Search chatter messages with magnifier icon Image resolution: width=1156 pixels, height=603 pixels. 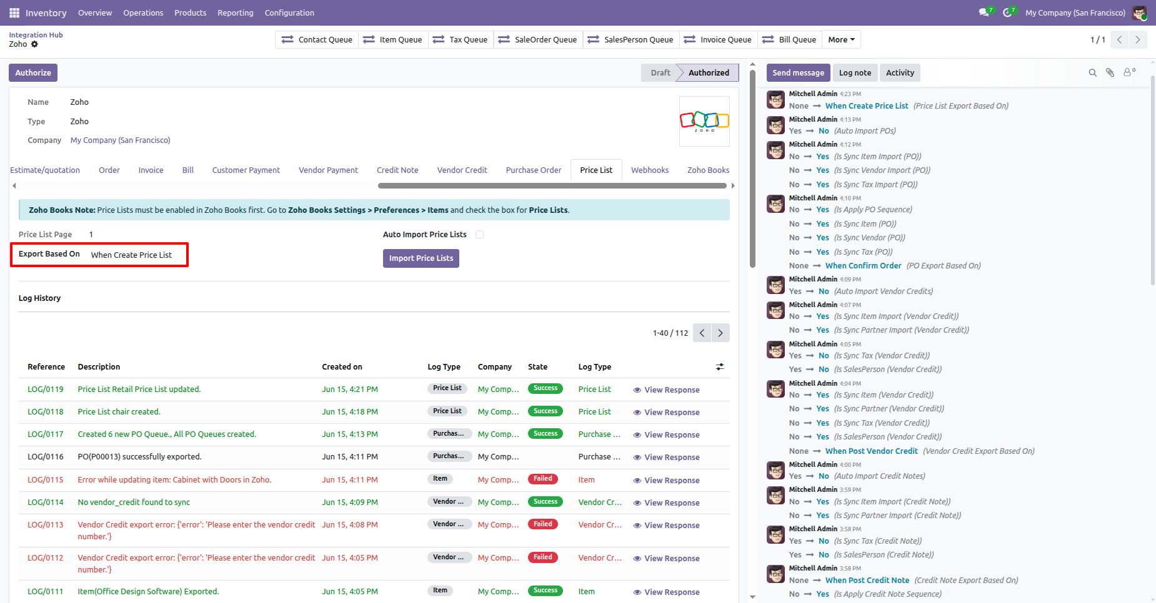1093,72
